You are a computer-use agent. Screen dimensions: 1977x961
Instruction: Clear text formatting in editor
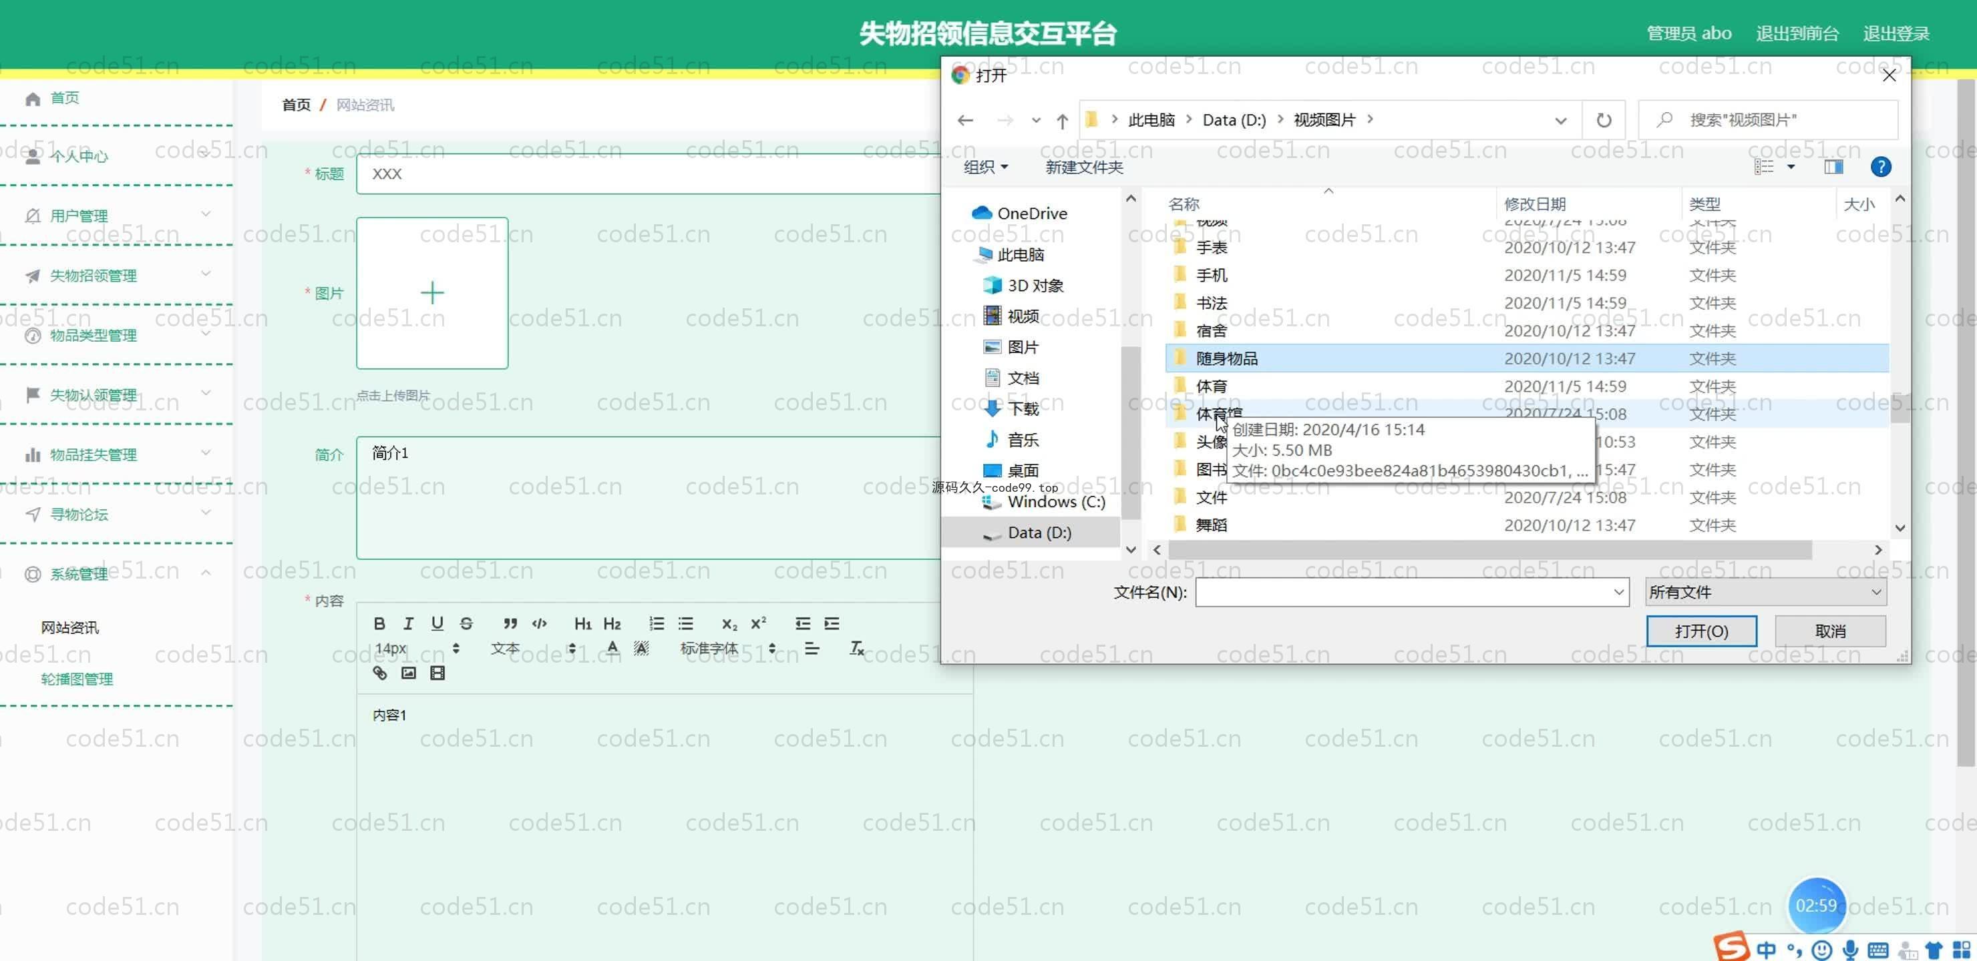click(x=856, y=648)
